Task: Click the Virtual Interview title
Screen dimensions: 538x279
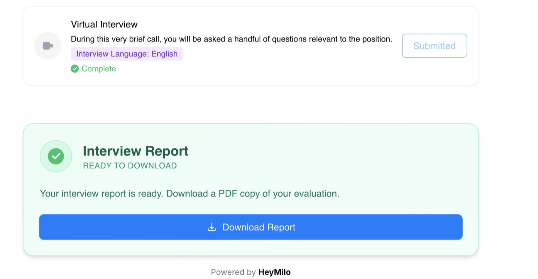Action: click(104, 24)
